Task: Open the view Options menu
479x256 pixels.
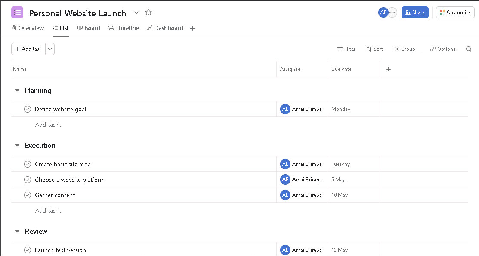Action: (443, 49)
